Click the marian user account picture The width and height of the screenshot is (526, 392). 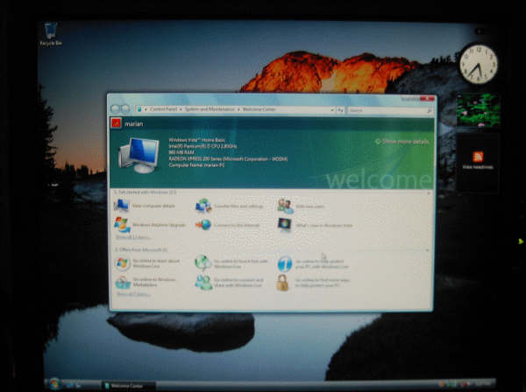116,123
